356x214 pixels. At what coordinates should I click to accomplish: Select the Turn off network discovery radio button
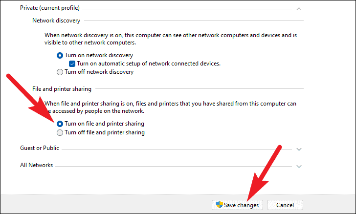click(60, 72)
